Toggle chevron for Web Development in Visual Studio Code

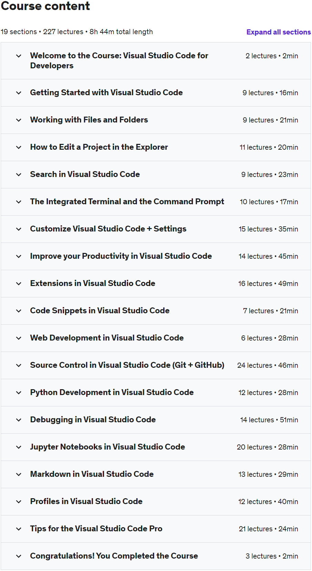19,338
